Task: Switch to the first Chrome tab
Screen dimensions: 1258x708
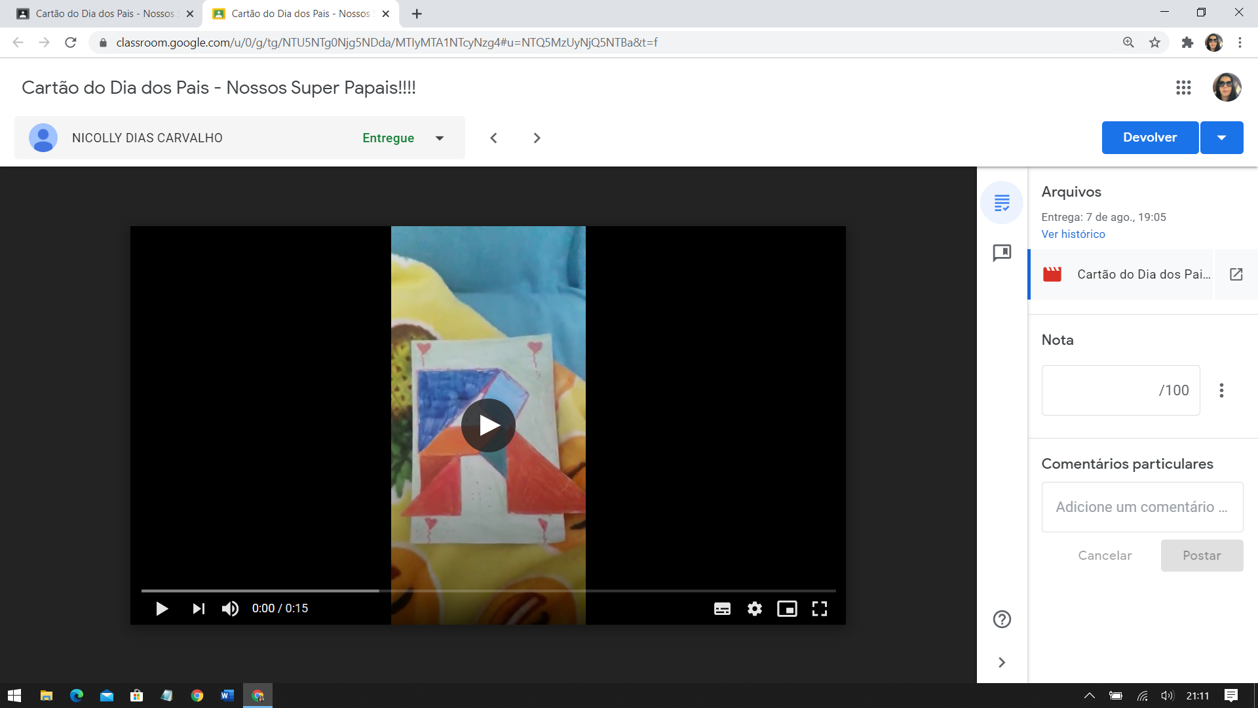Action: click(105, 14)
